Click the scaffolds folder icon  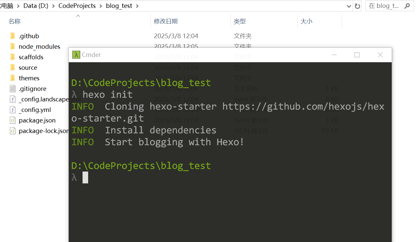12,57
